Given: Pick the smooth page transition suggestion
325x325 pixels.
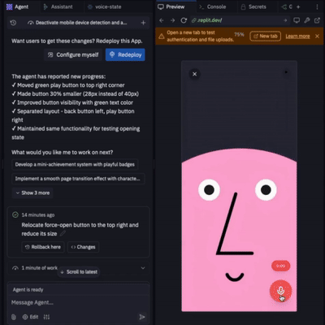Looking at the screenshot, I should [x=78, y=179].
